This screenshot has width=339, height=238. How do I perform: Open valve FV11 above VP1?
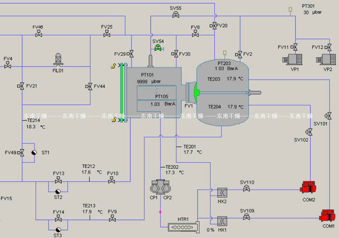point(295,47)
